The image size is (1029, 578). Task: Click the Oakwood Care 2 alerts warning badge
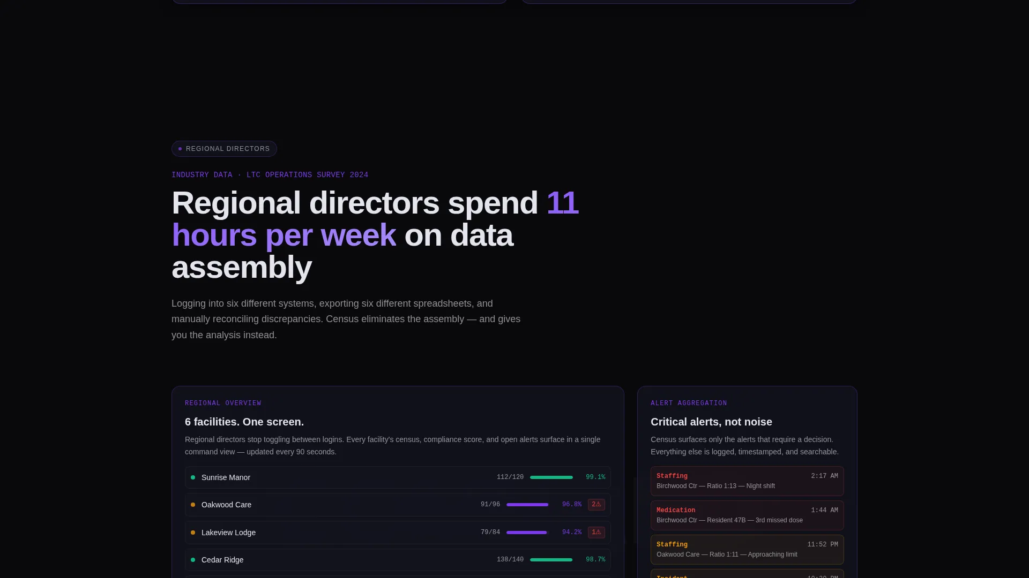(596, 505)
